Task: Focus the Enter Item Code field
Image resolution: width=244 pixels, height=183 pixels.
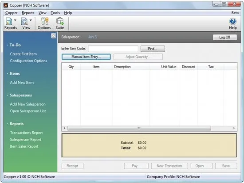Action: point(113,49)
